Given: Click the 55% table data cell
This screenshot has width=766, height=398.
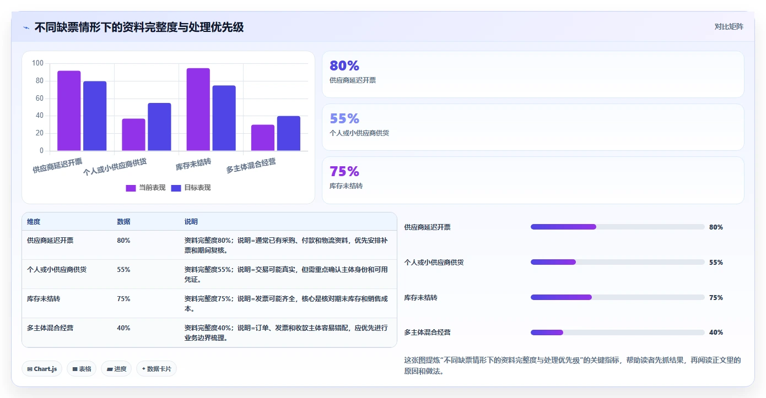Looking at the screenshot, I should 123,270.
